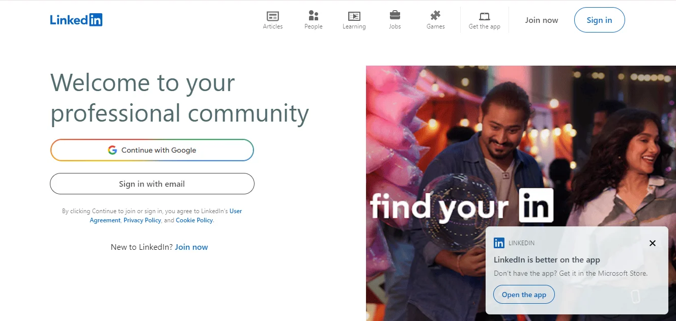Open the Learning video icon
676x321 pixels.
(354, 16)
